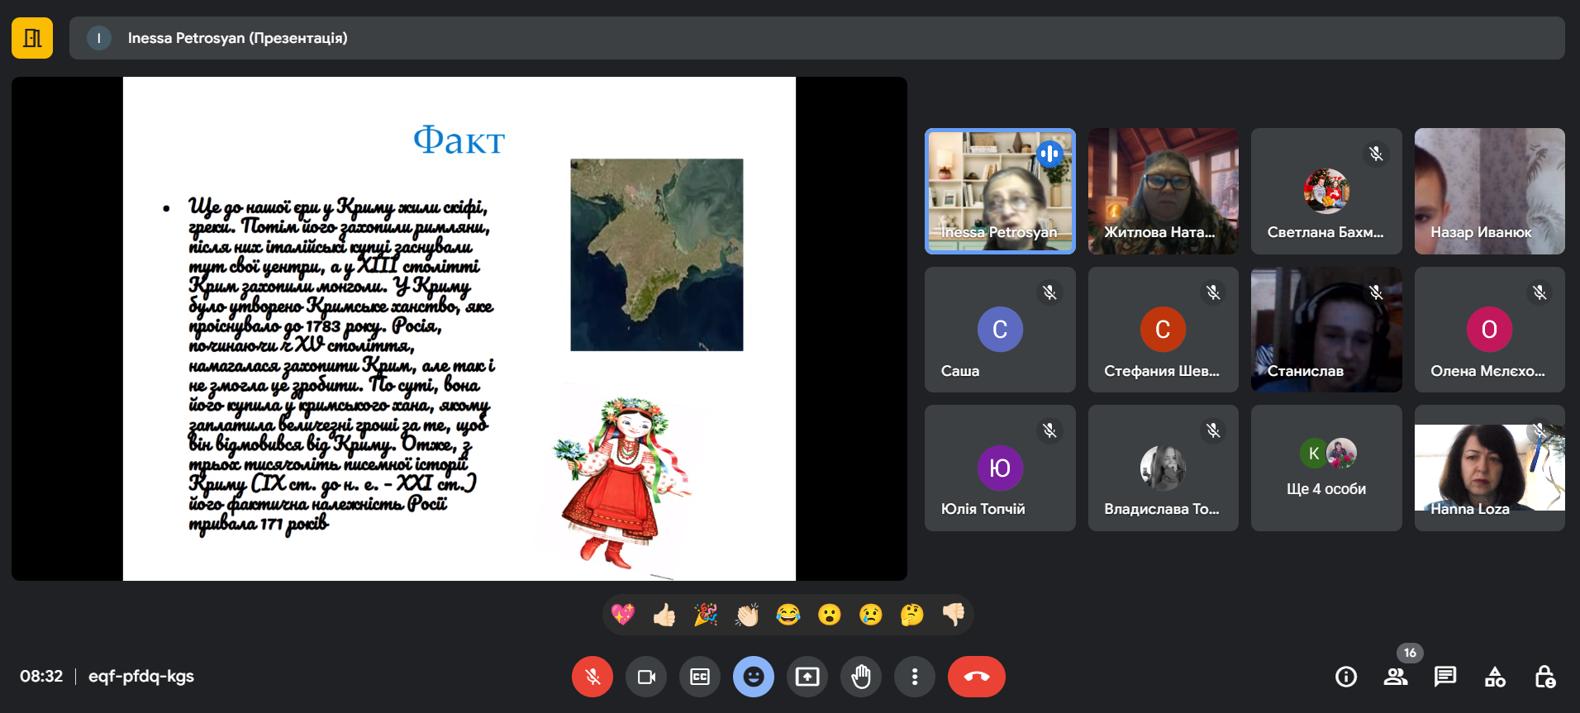
Task: Toggle the camera on or off
Action: 646,677
